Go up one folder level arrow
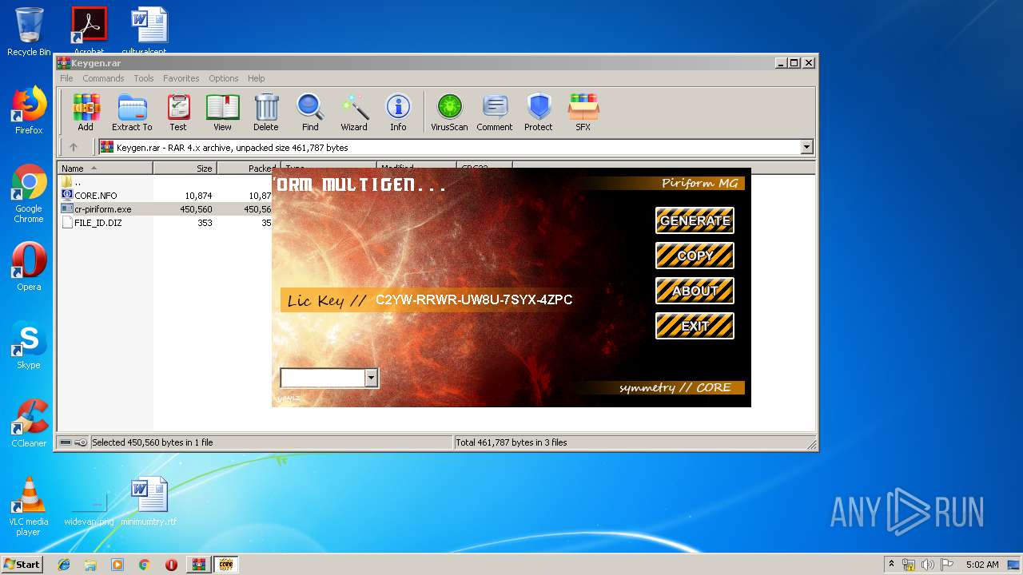This screenshot has height=575, width=1023. pyautogui.click(x=74, y=147)
